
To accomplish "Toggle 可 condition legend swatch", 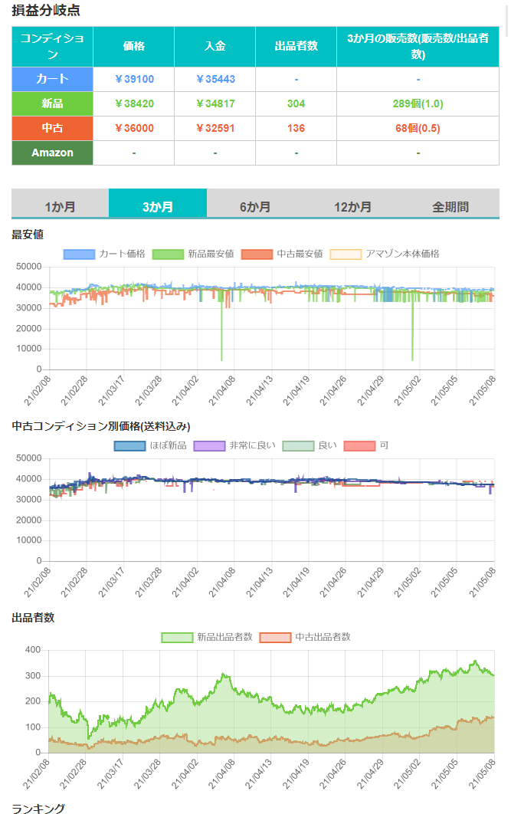I will click(359, 445).
